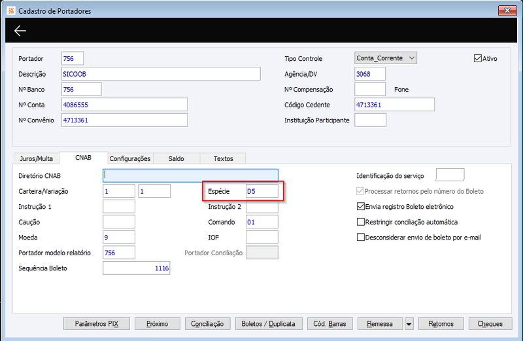Click the Carteira field
Screen dimensions: 523x341
(x=119, y=191)
